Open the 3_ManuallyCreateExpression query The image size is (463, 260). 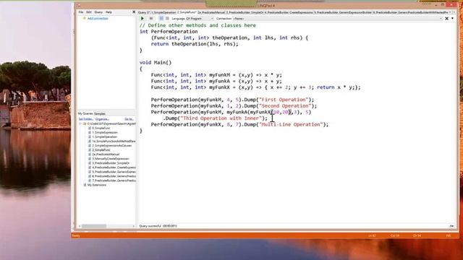(x=111, y=159)
